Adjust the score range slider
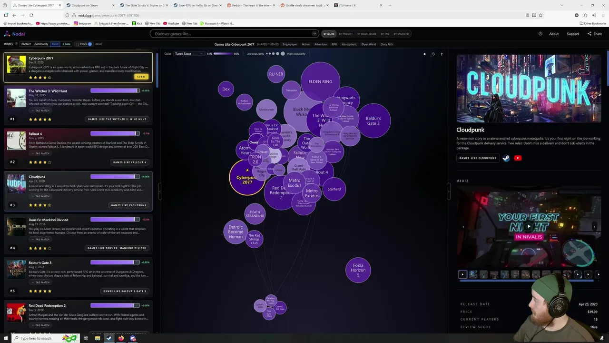Screen dimensions: 609x343 point(223,54)
